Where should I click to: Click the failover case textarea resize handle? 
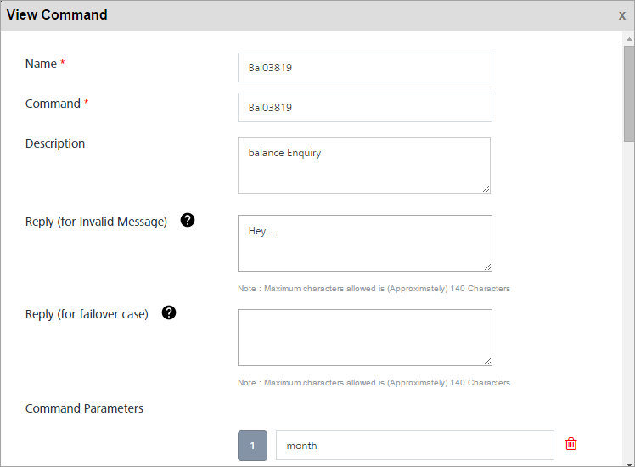coord(487,361)
